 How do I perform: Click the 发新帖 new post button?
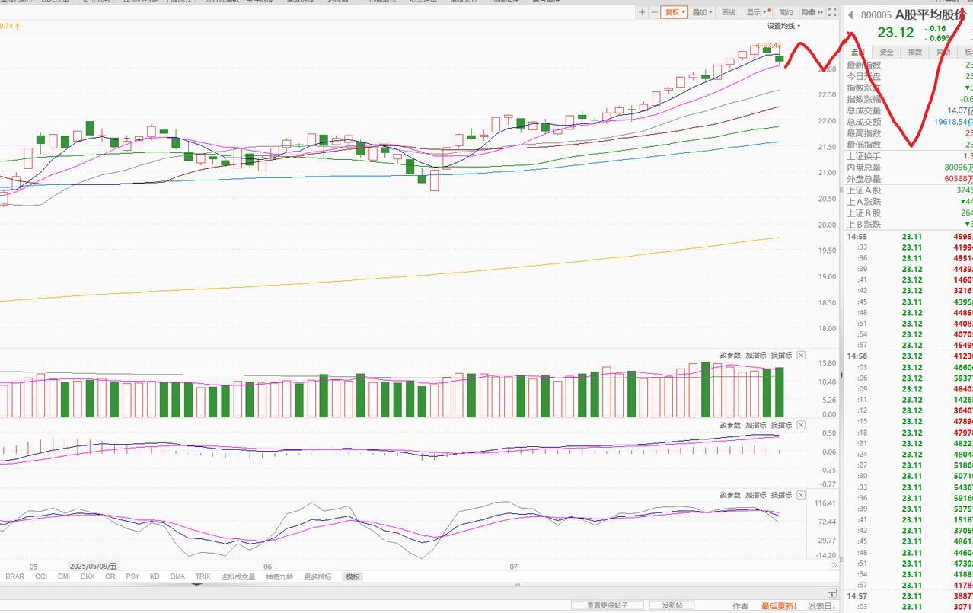(672, 605)
